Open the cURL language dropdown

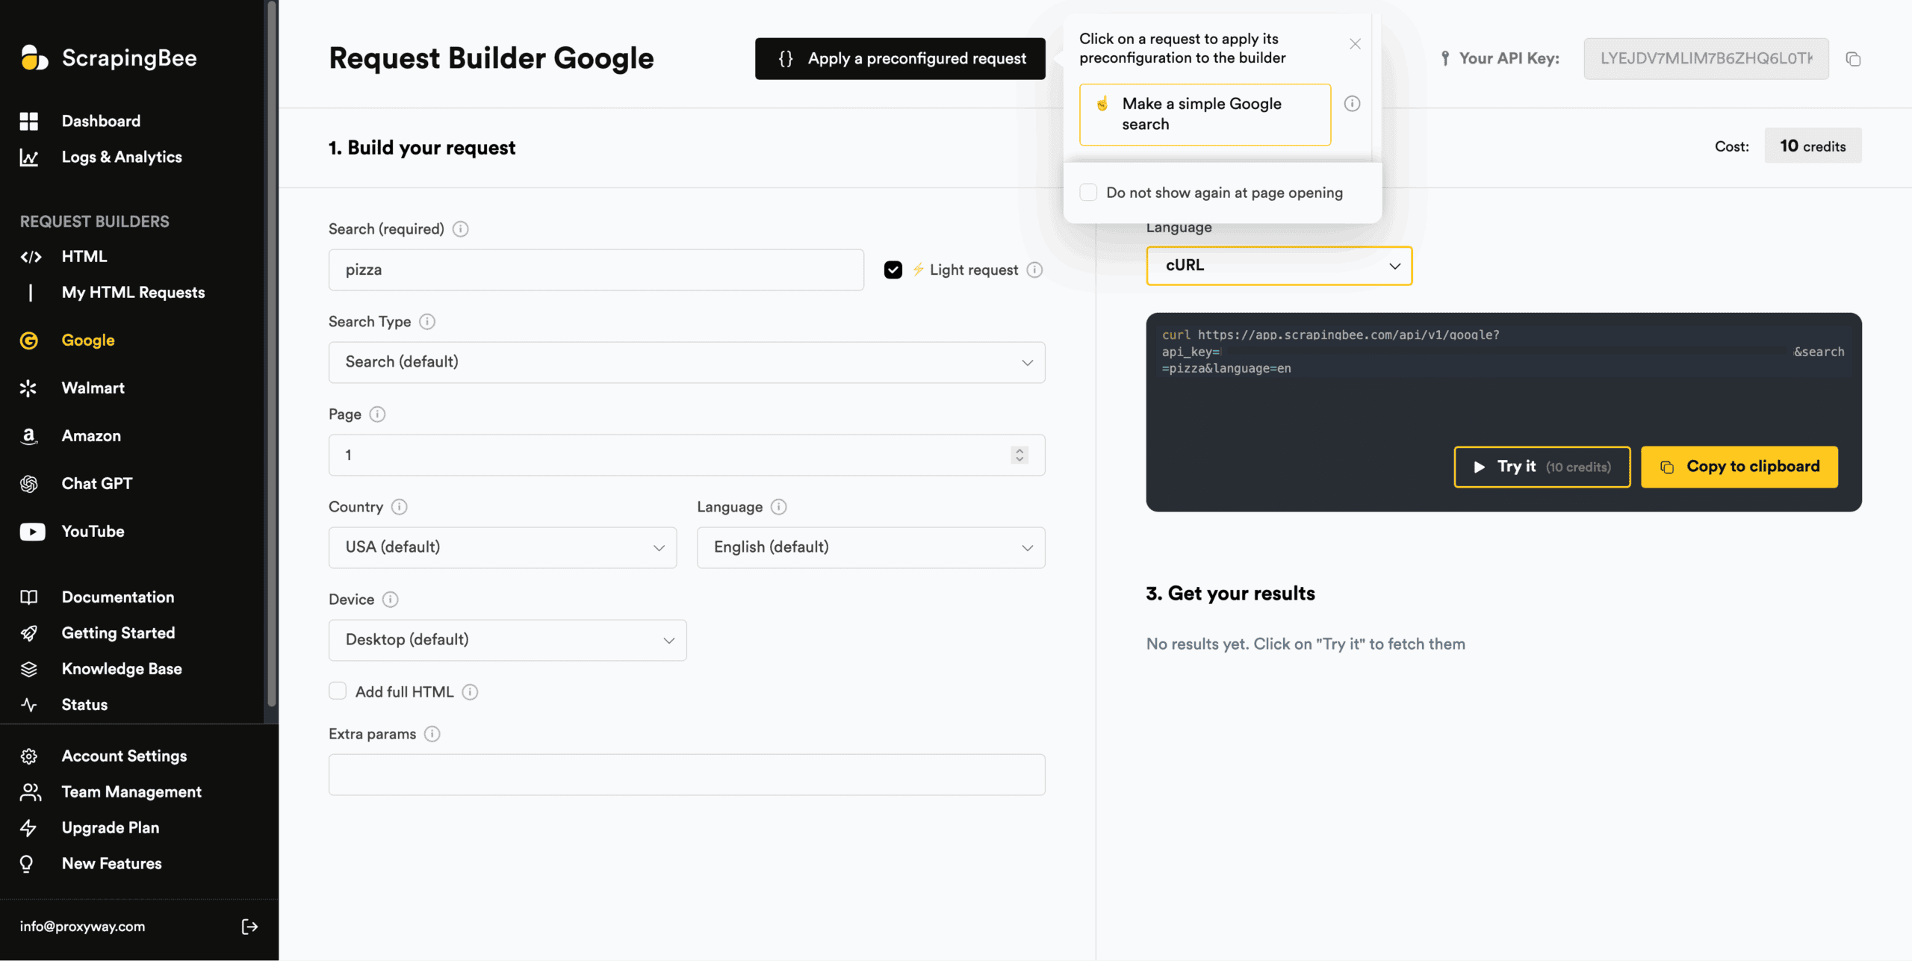tap(1279, 266)
